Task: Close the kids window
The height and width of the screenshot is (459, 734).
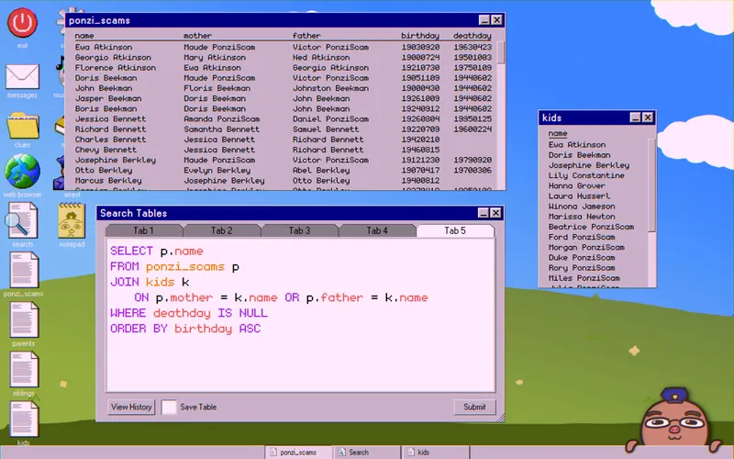Action: (648, 118)
